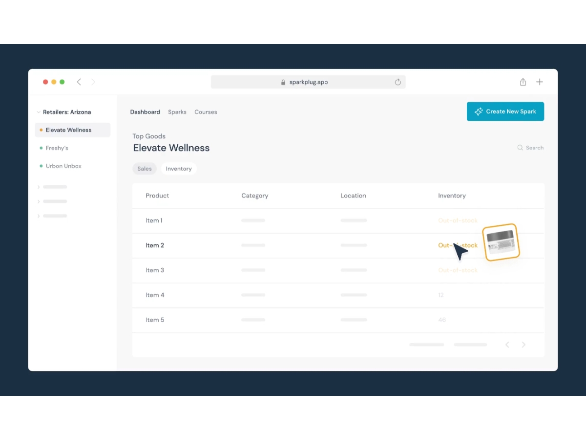The image size is (586, 440).
Task: Click the search magnifier icon
Action: [520, 148]
